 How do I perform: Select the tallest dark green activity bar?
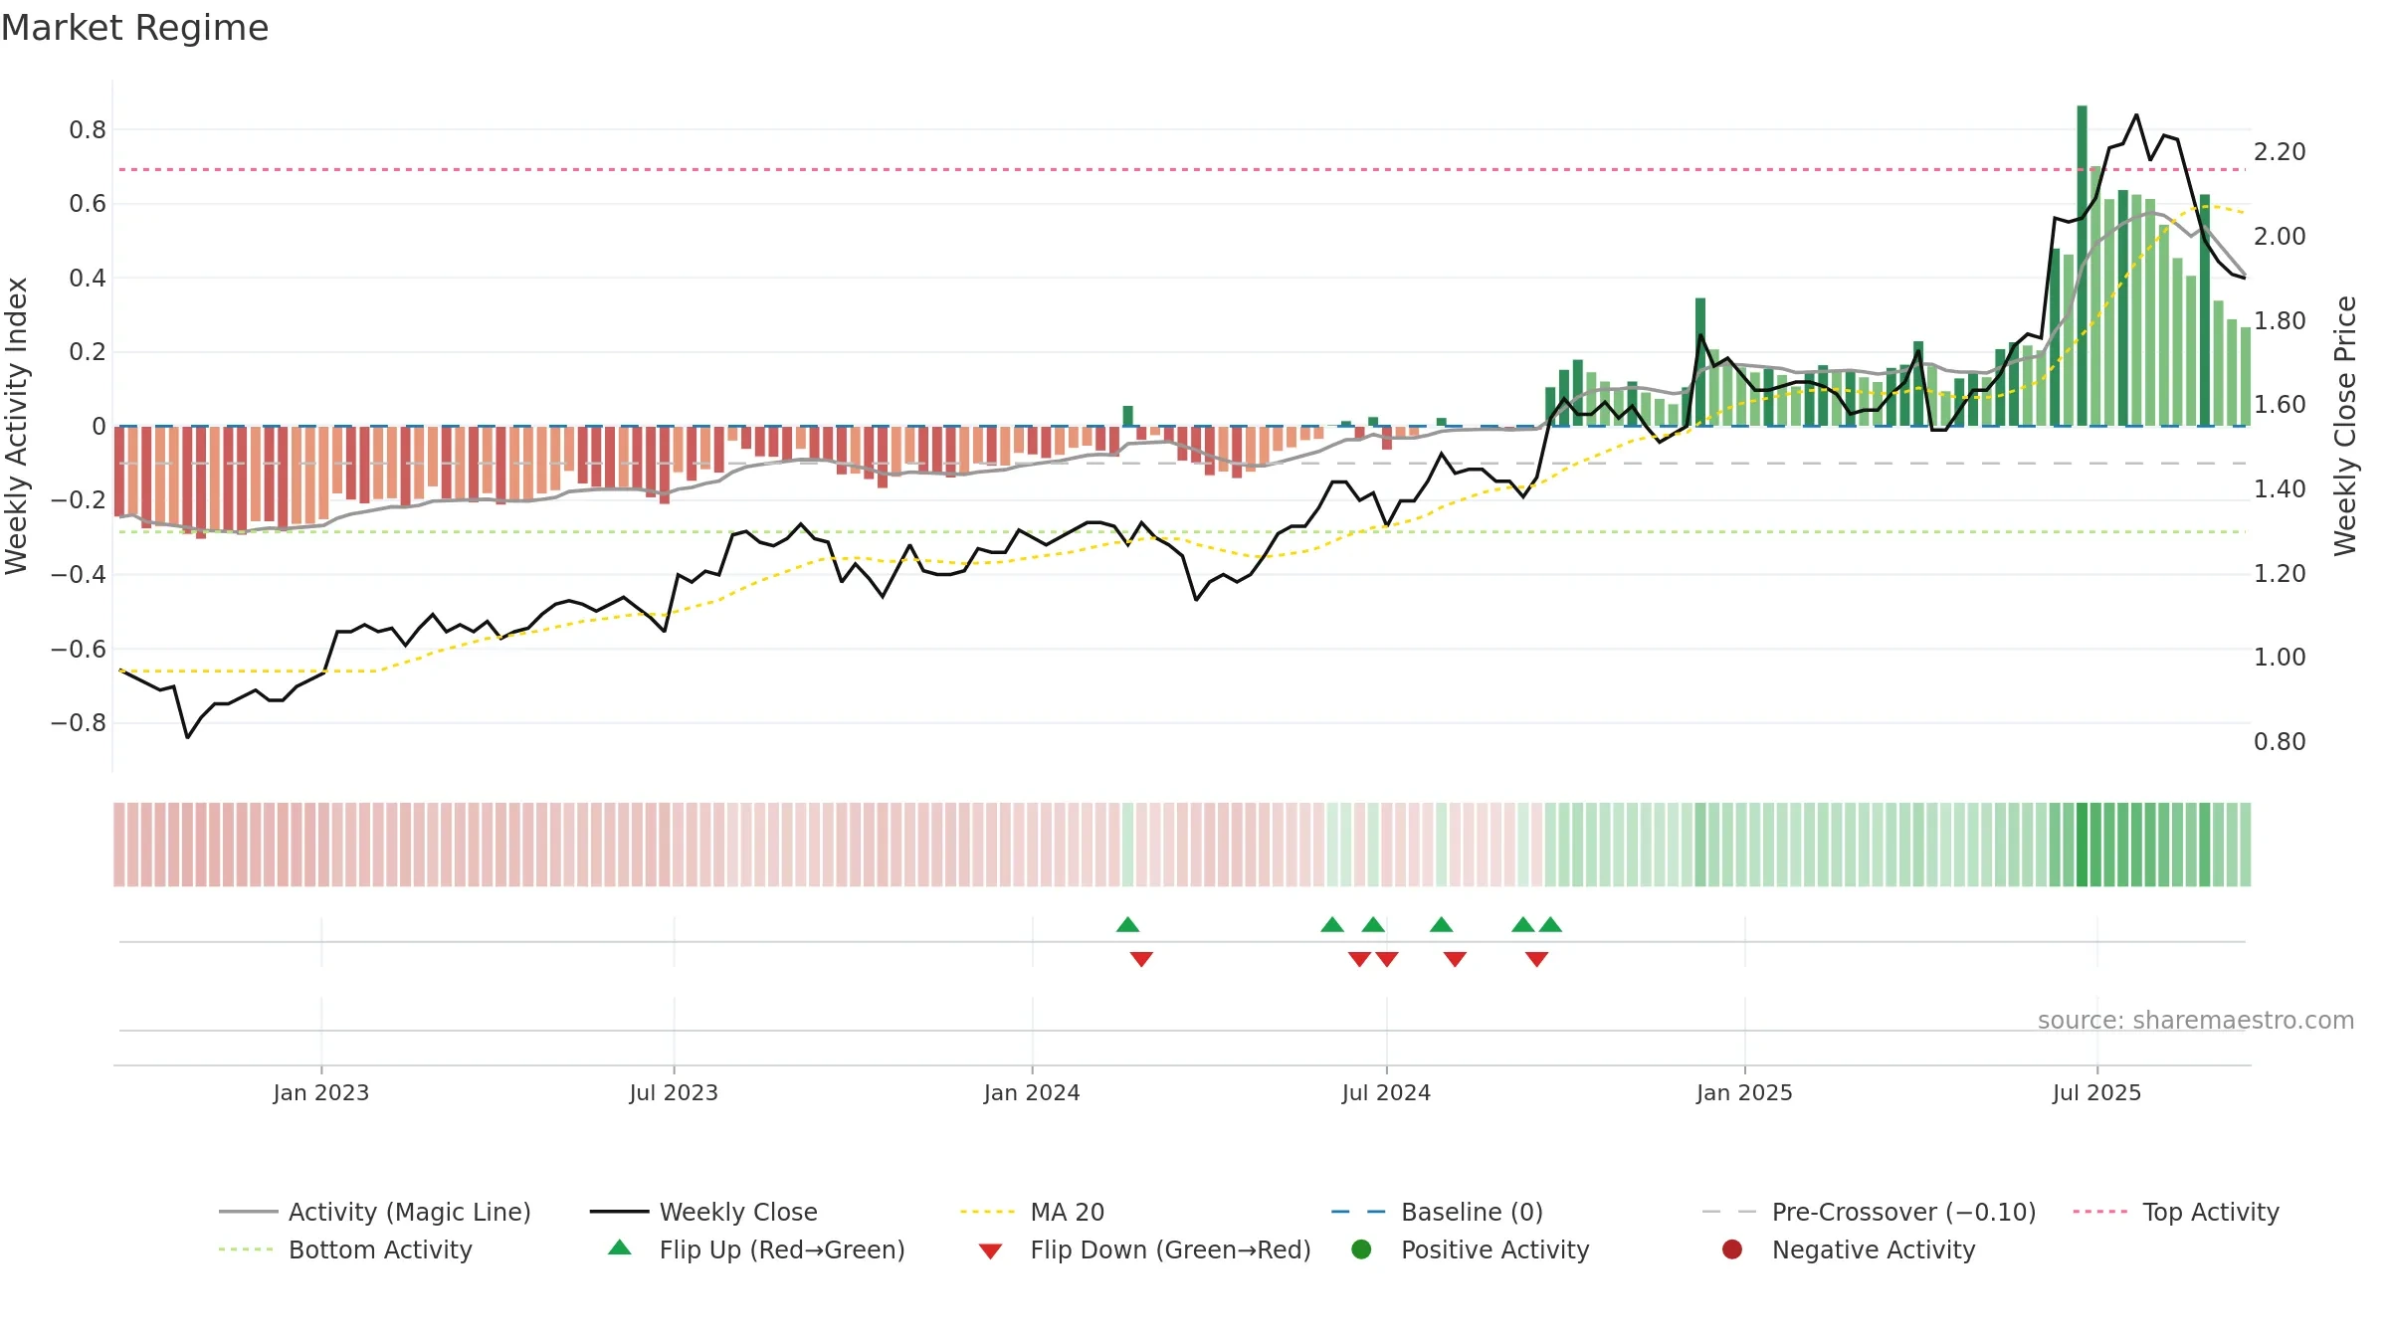(x=2082, y=266)
